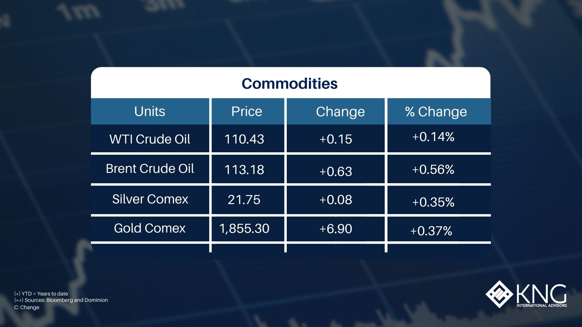Select the Price column header
Image resolution: width=582 pixels, height=327 pixels.
point(247,111)
